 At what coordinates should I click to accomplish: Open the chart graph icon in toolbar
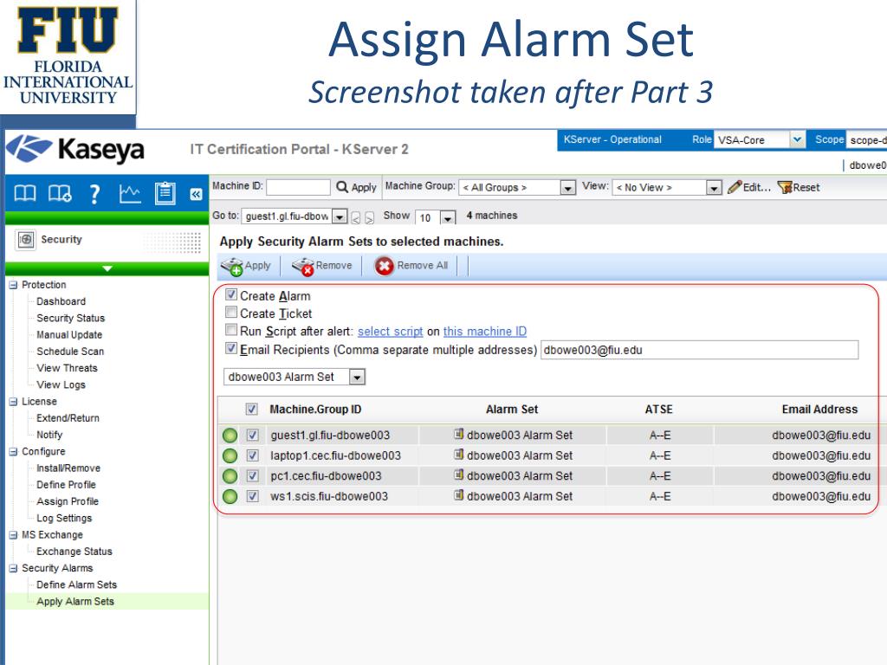tap(130, 194)
